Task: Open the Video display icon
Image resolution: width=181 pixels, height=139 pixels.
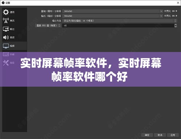Action: tap(6, 46)
